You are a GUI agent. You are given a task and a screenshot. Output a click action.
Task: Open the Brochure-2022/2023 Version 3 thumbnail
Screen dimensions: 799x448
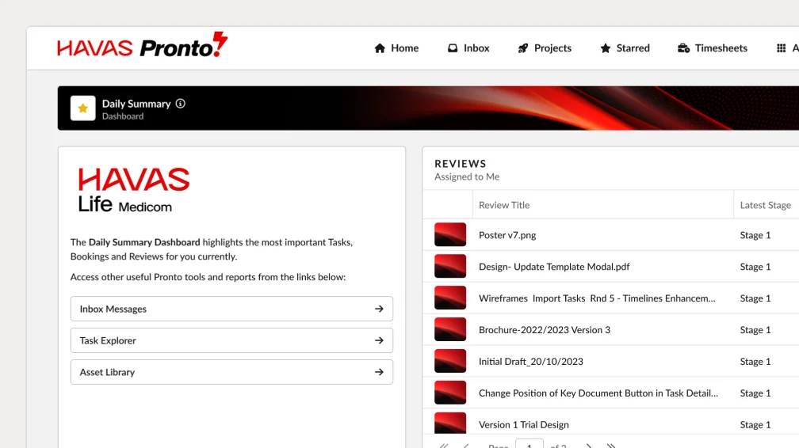tap(450, 329)
